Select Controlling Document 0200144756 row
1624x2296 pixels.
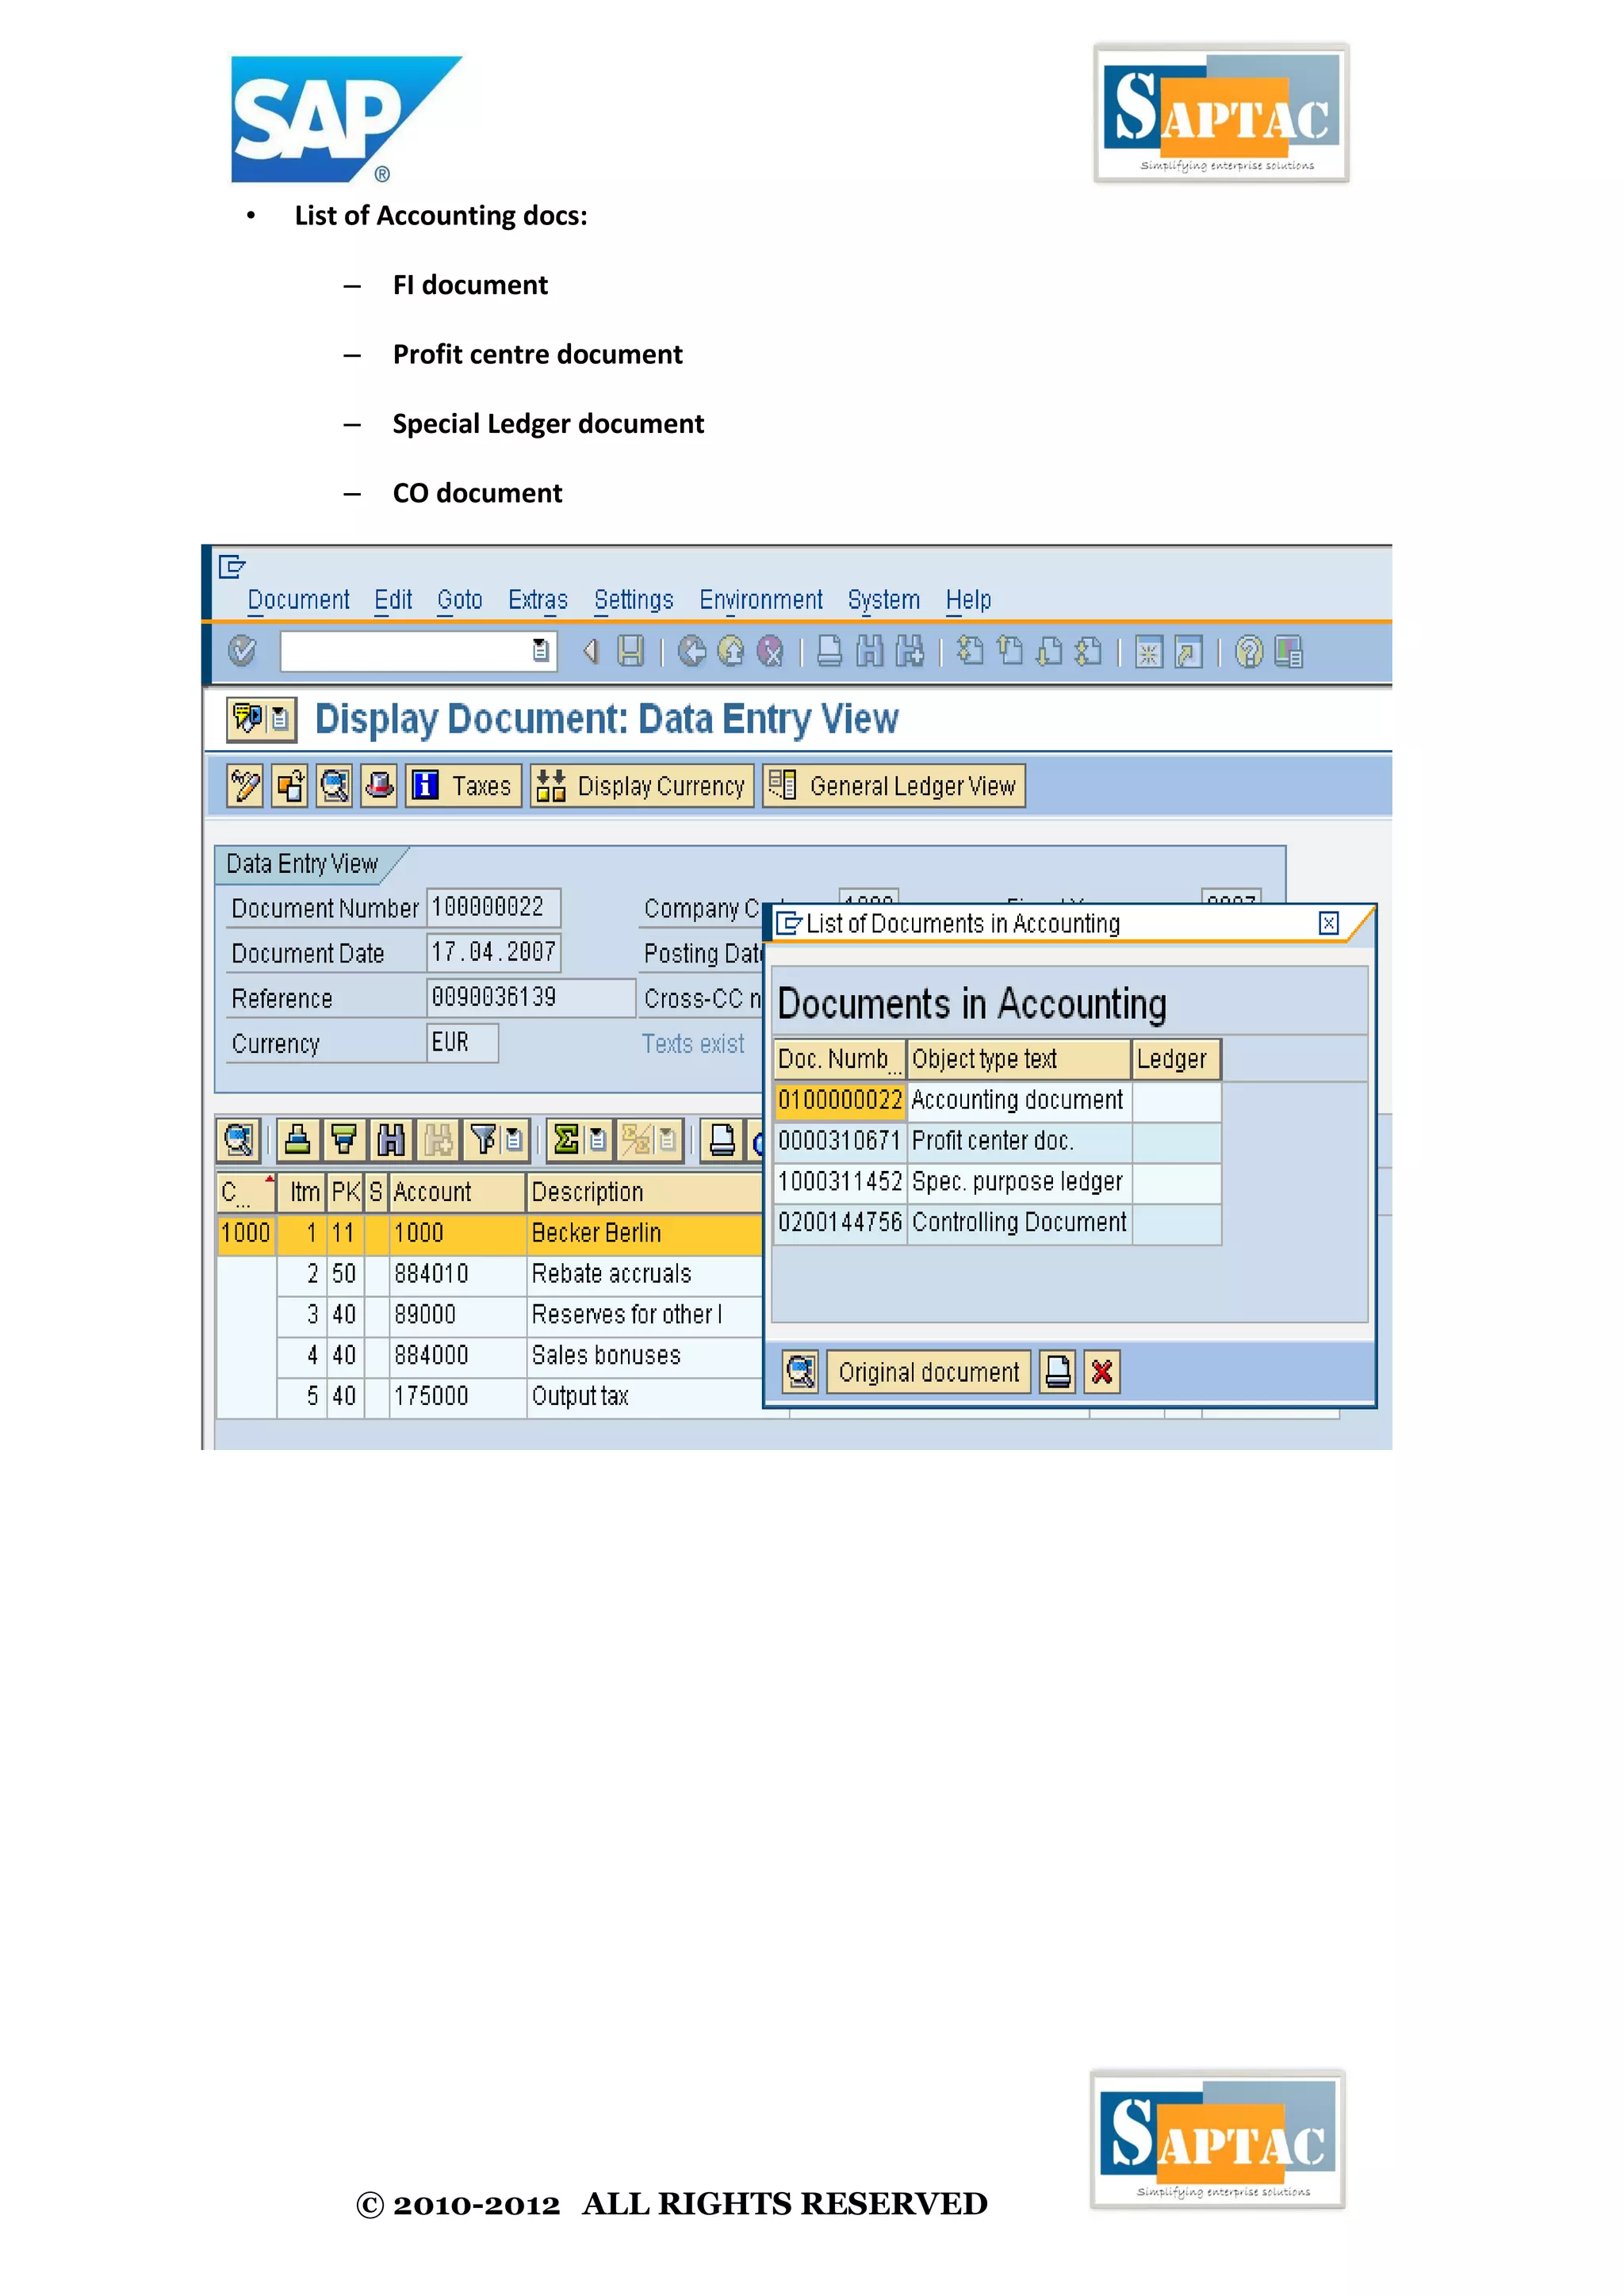click(998, 1223)
